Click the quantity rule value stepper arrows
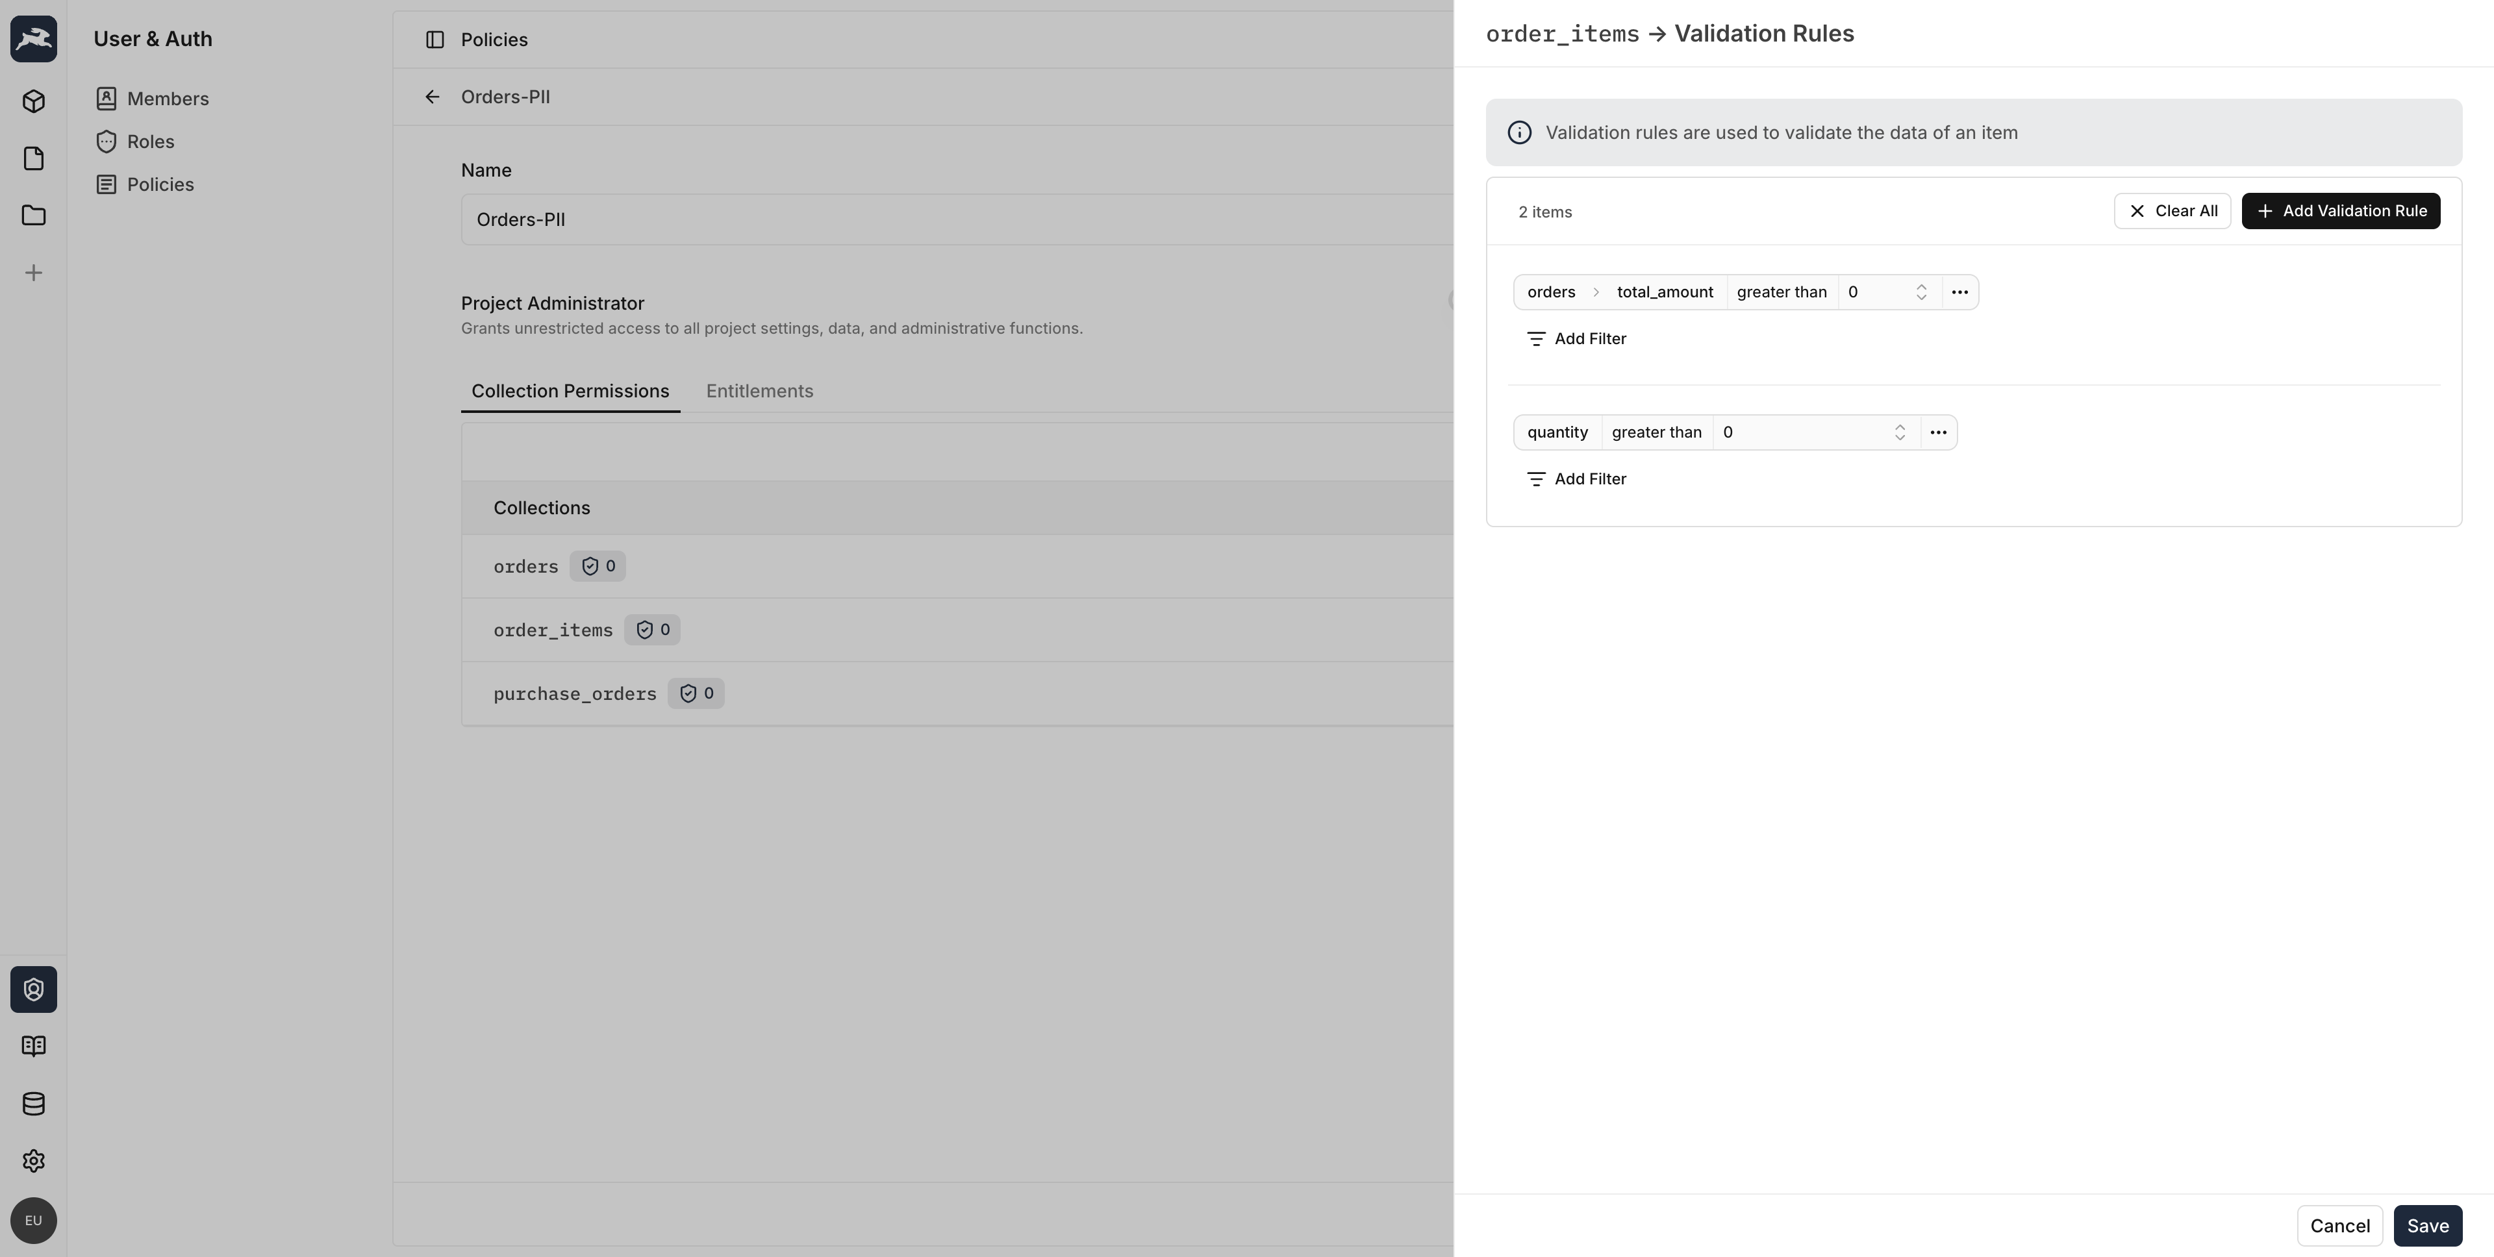The height and width of the screenshot is (1257, 2494). coord(1900,432)
